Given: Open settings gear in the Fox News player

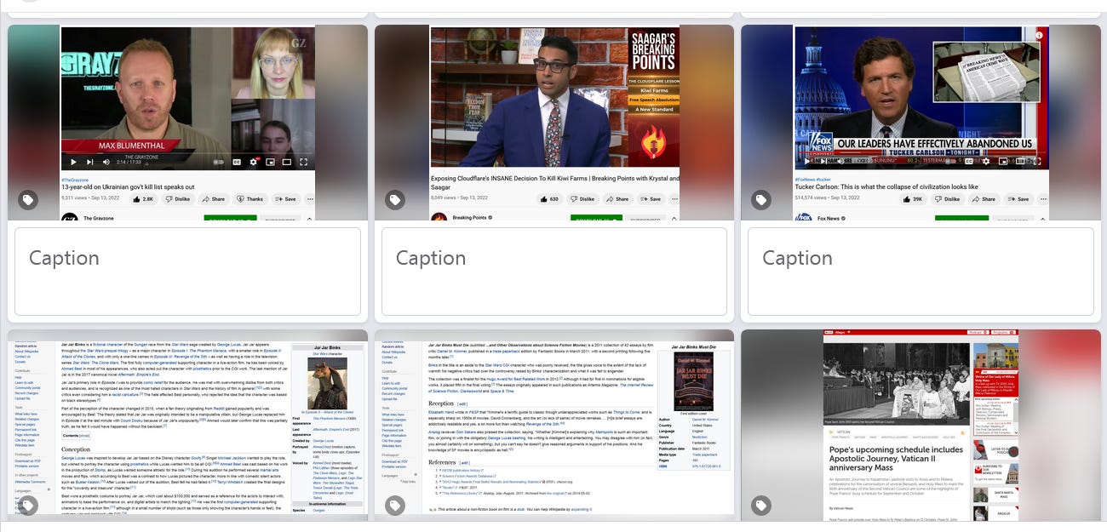Looking at the screenshot, I should pyautogui.click(x=986, y=161).
